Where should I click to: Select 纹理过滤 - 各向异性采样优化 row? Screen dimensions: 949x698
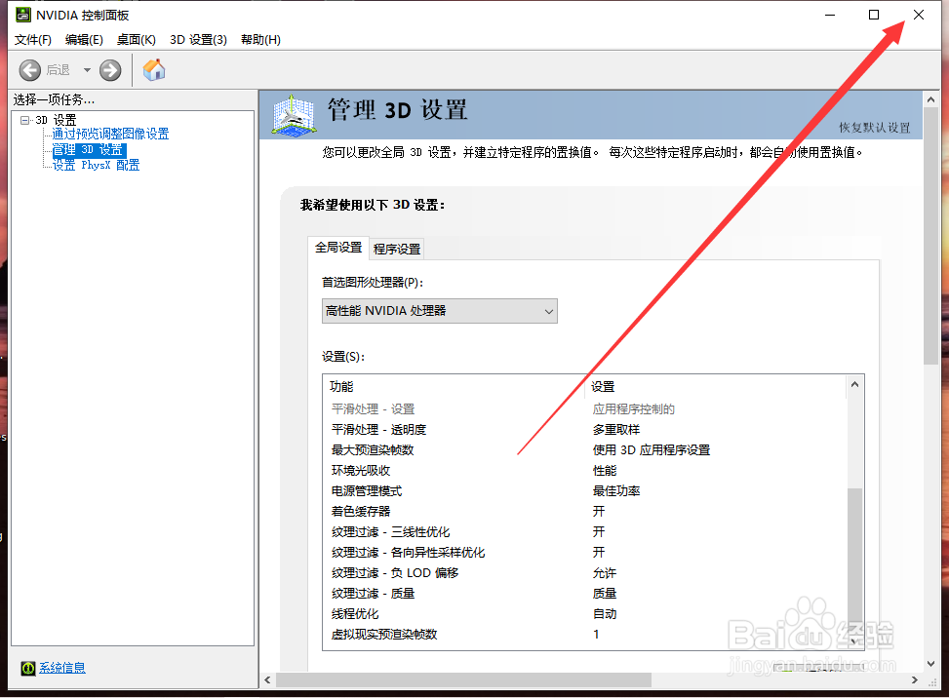(x=585, y=553)
